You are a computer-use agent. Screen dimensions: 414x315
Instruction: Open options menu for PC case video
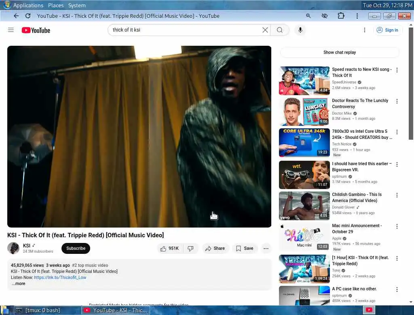click(397, 289)
